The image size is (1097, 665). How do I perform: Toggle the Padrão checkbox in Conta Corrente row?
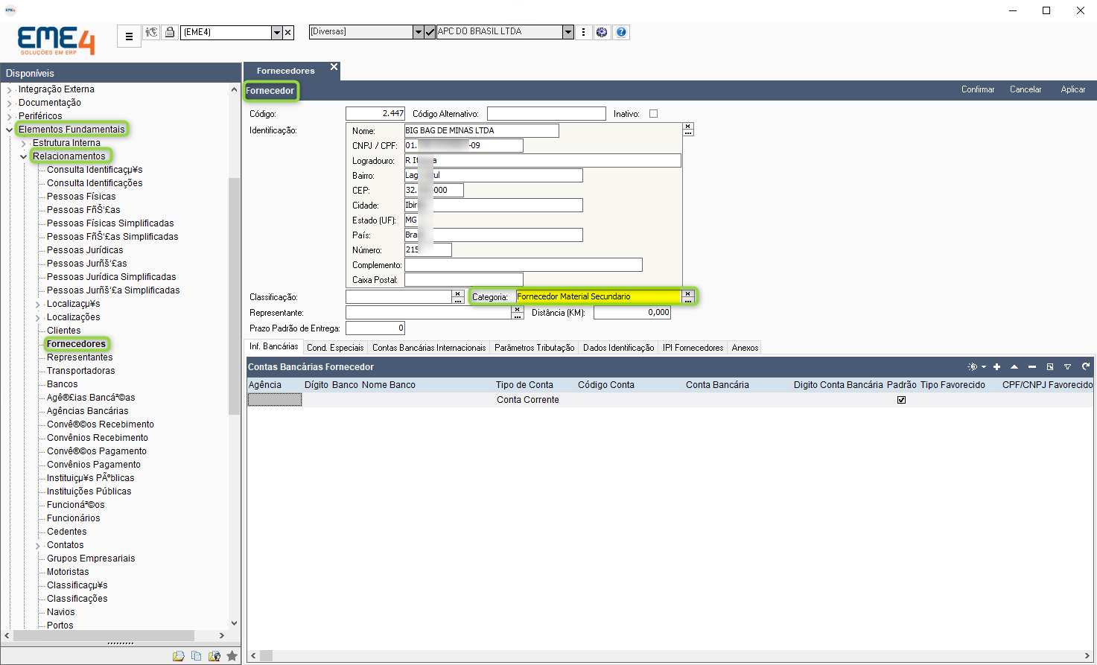coord(901,400)
